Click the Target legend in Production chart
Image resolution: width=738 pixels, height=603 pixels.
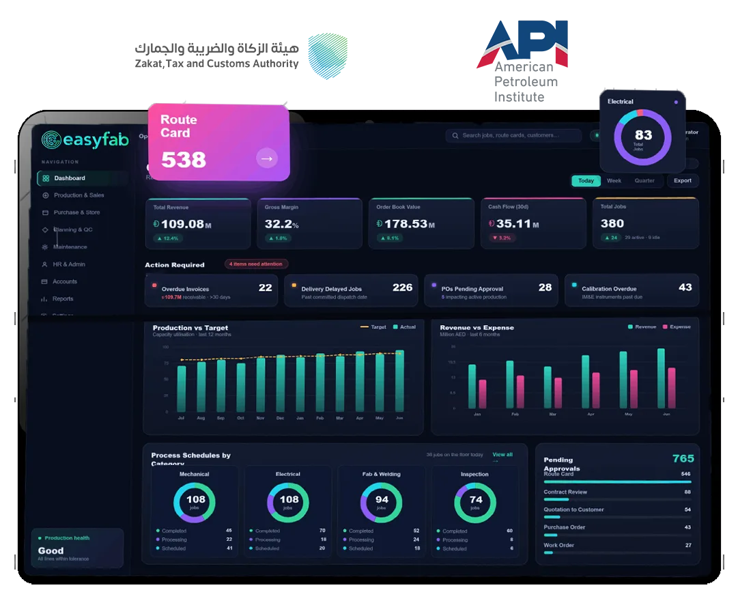[x=373, y=327]
